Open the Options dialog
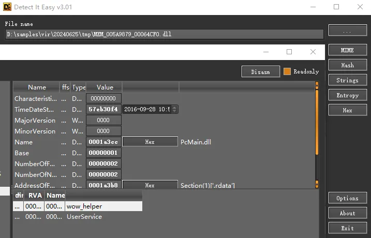Viewport: 371px width, 238px height. click(347, 198)
